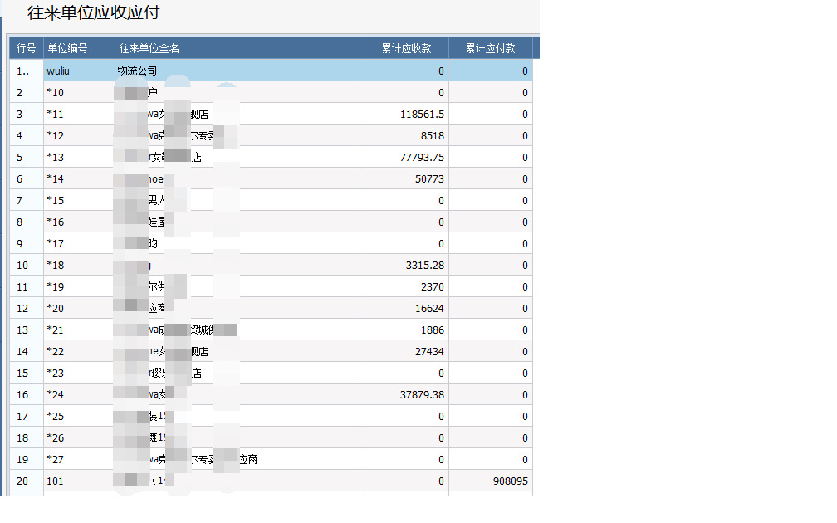Sort by the 行号 column header

click(x=27, y=48)
